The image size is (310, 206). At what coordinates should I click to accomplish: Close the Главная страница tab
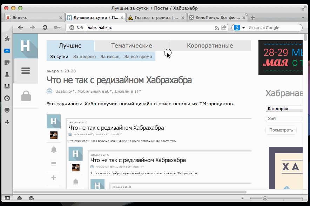click(183, 18)
